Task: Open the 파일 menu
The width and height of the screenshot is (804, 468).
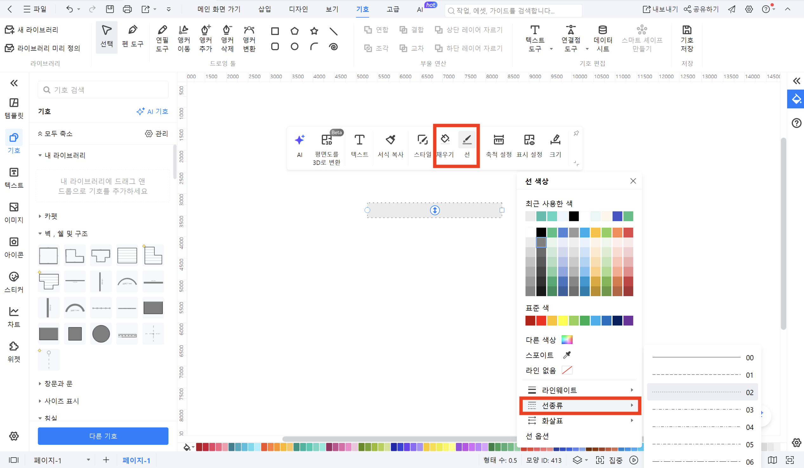Action: point(35,9)
